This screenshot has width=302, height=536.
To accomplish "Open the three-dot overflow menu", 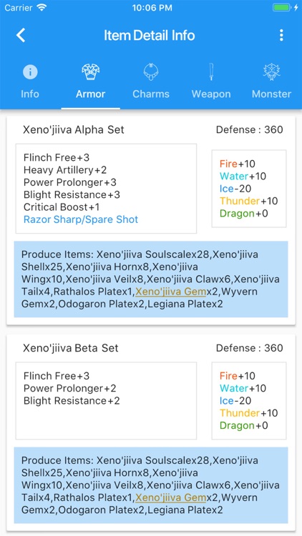I will 281,35.
